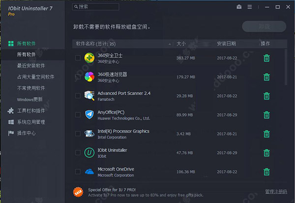
Task: Click the 383.27 MB size value
Action: coord(186,58)
